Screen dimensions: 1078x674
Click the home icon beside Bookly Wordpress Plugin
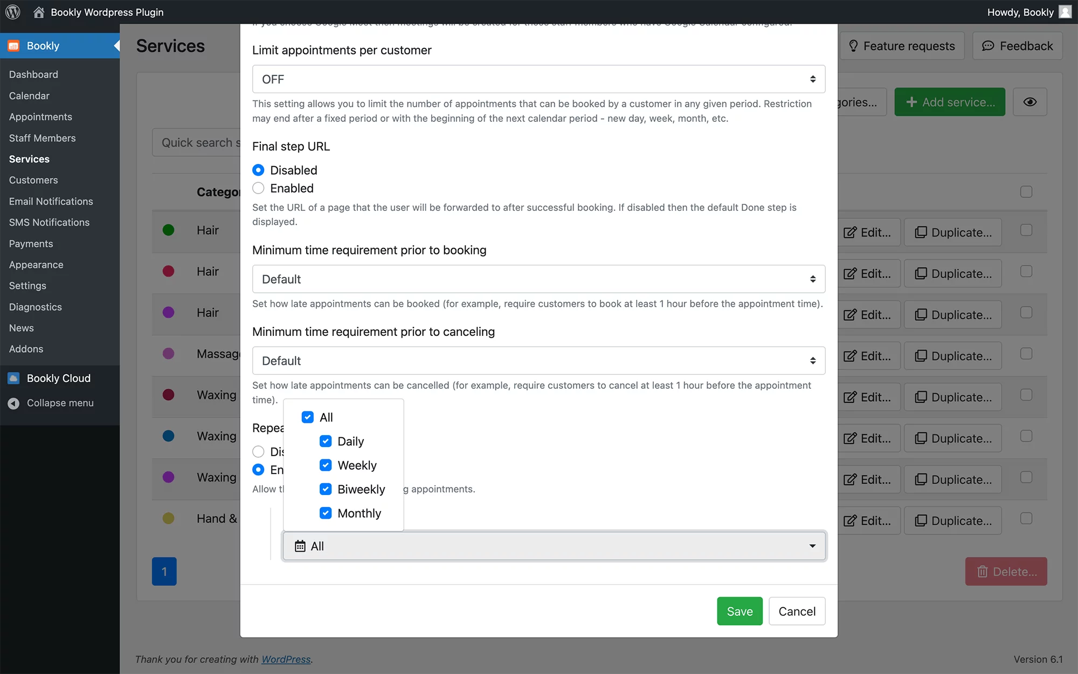click(x=39, y=12)
